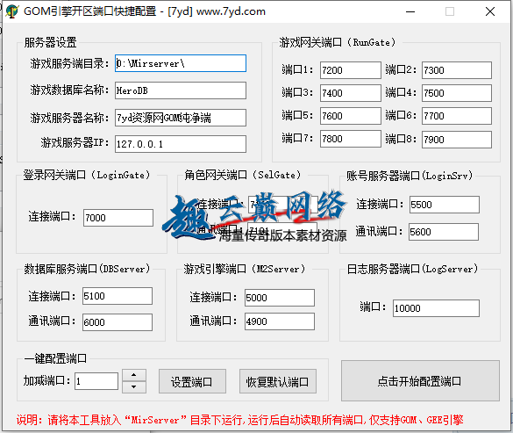This screenshot has width=513, height=433.
Task: Select the 游戏数据库名称 HeroDB field
Action: coord(181,90)
